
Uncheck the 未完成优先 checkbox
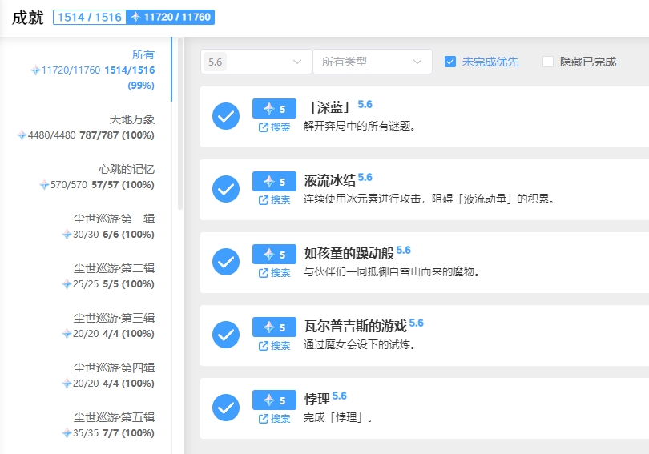pos(450,62)
